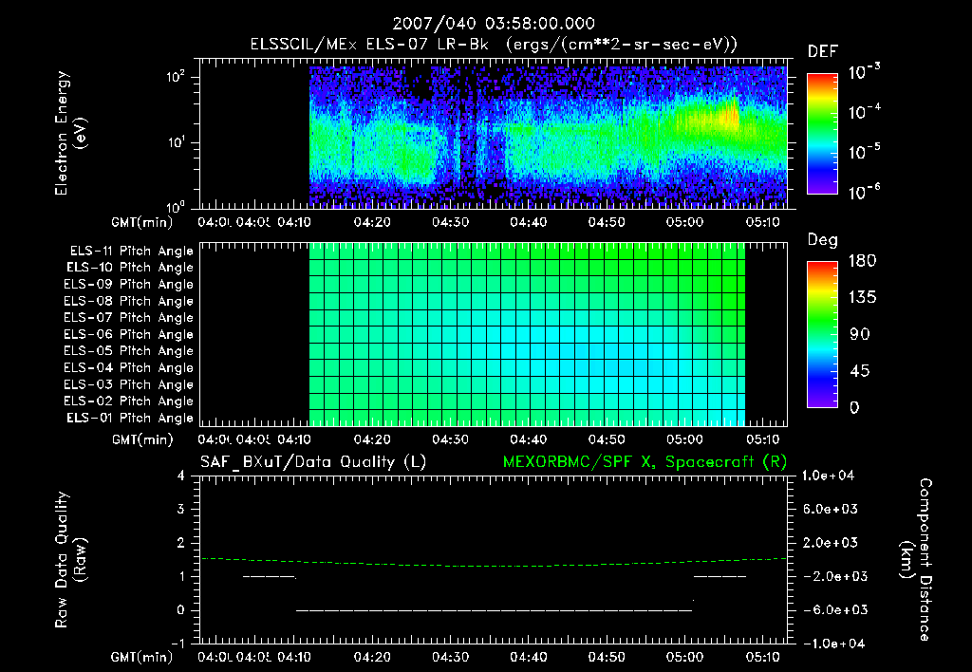Screen dimensions: 972x672
Task: Select the ELS-06 Pitch Angle label
Action: [128, 335]
